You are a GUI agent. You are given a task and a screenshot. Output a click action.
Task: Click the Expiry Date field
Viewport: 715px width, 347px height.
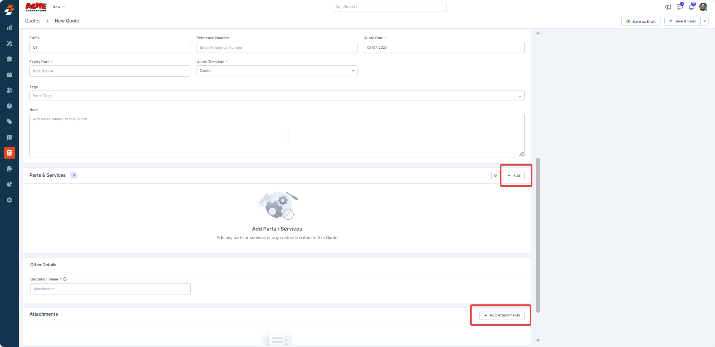[110, 71]
